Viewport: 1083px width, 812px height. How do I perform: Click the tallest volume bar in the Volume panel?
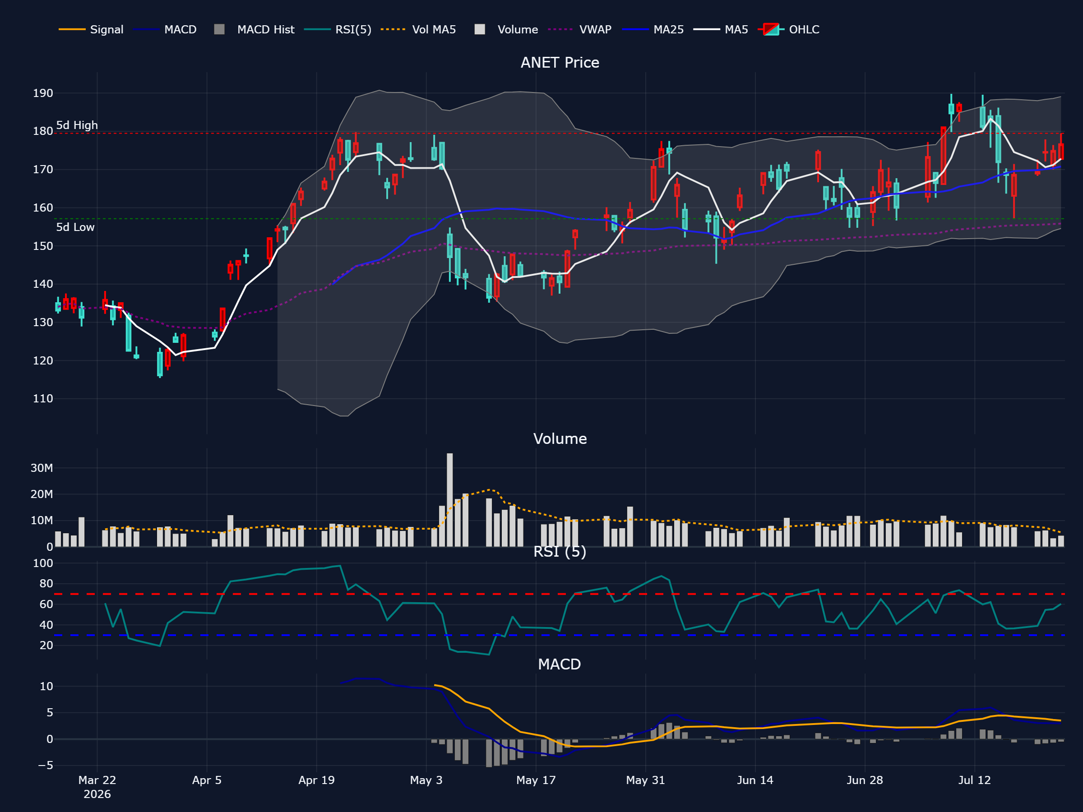tap(449, 500)
